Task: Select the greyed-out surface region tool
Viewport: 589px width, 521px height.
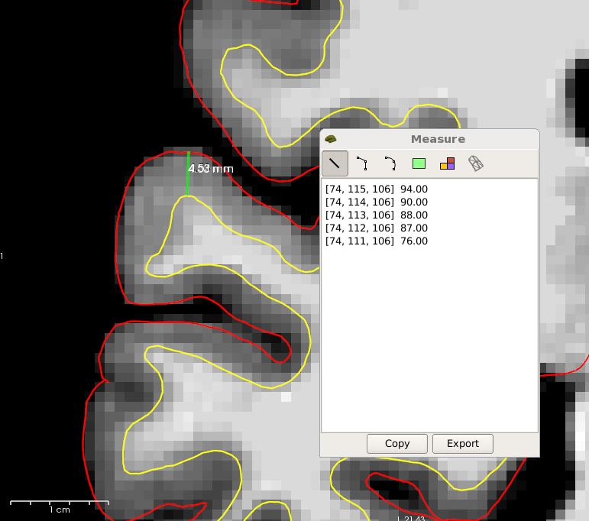Action: [x=475, y=163]
